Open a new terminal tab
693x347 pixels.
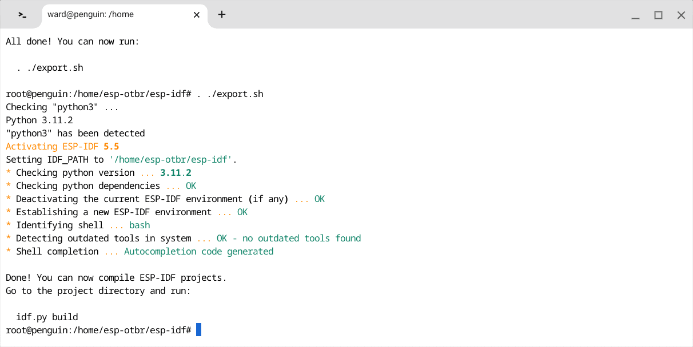click(222, 14)
